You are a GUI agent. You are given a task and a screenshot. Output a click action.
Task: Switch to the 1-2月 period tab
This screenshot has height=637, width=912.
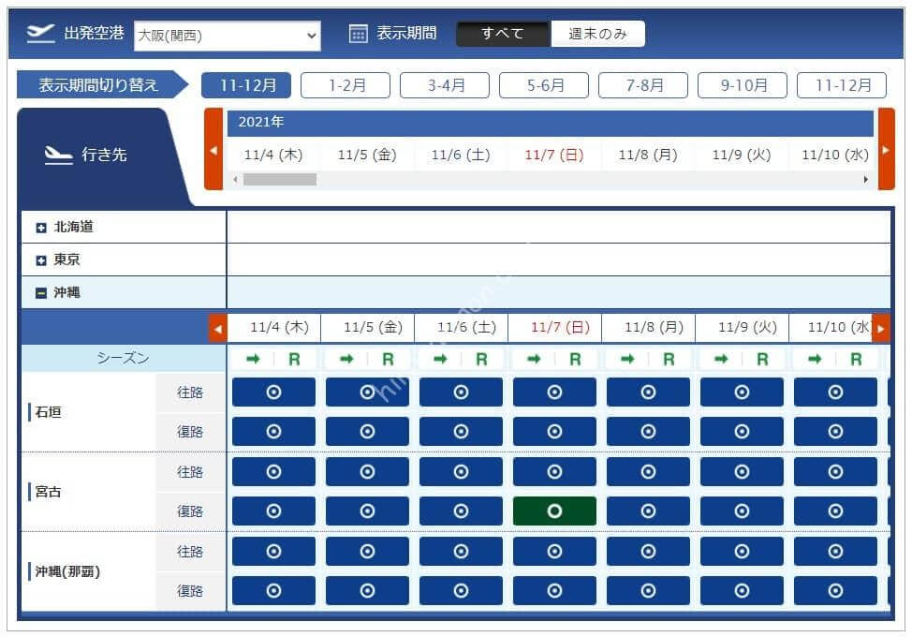346,85
